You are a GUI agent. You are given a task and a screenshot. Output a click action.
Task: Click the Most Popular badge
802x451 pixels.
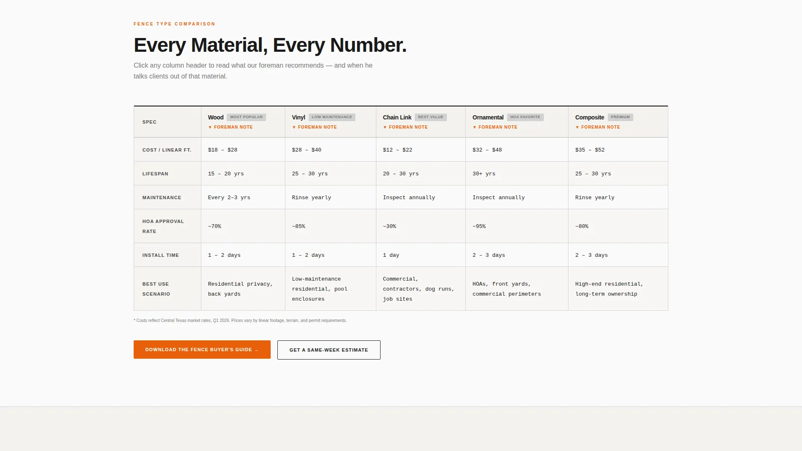pyautogui.click(x=246, y=117)
